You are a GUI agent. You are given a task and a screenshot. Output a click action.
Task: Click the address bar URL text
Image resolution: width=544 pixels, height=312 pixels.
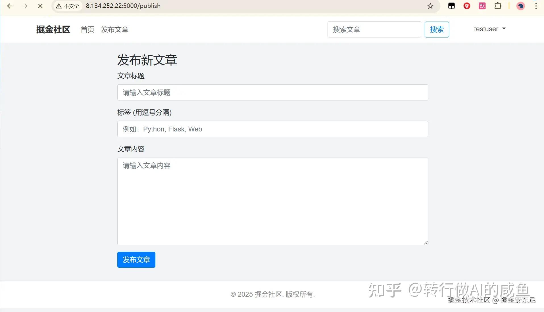click(123, 6)
